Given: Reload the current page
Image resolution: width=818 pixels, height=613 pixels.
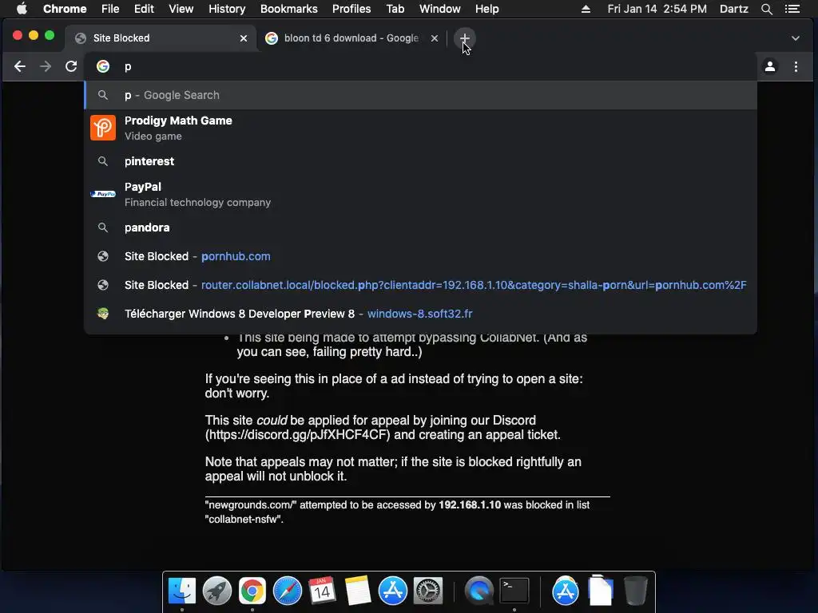Looking at the screenshot, I should (71, 67).
